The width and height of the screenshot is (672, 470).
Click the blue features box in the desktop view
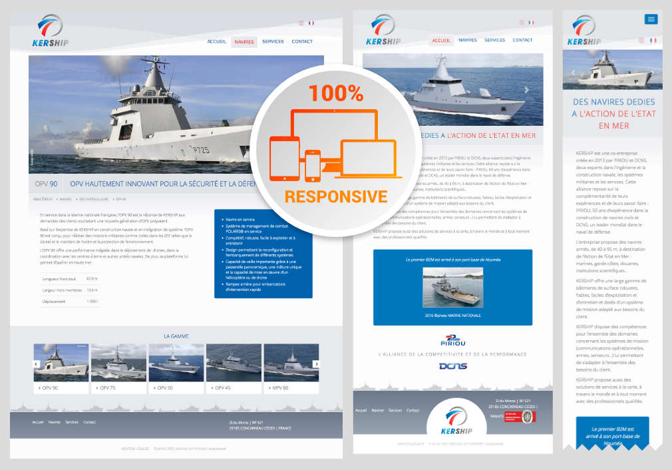263,254
